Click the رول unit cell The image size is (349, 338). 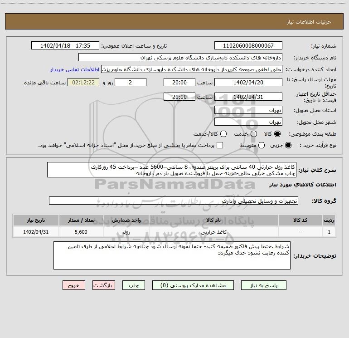pos(126,232)
